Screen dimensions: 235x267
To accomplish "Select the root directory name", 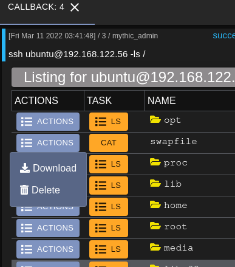I will click(x=175, y=227).
